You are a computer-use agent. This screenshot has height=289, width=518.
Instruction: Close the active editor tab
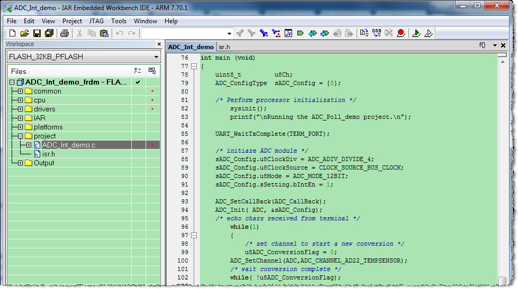click(x=503, y=45)
